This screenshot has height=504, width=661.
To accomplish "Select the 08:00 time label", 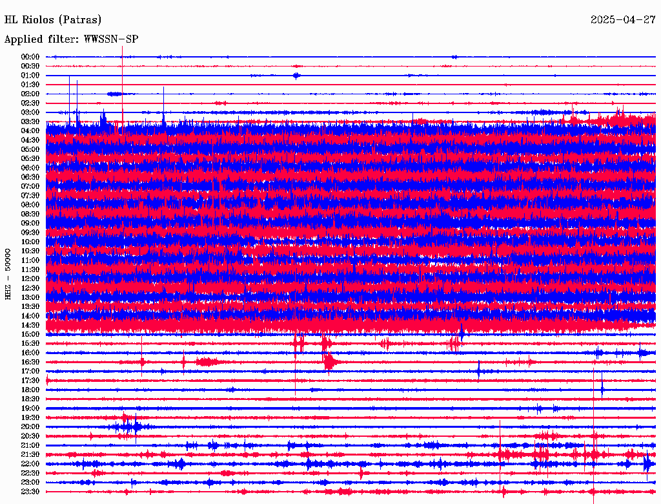I will (x=30, y=205).
